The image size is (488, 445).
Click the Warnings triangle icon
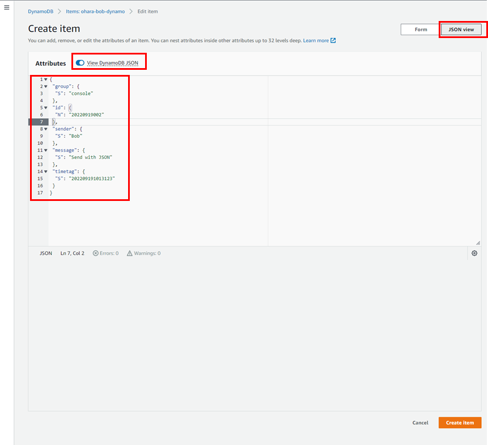130,253
